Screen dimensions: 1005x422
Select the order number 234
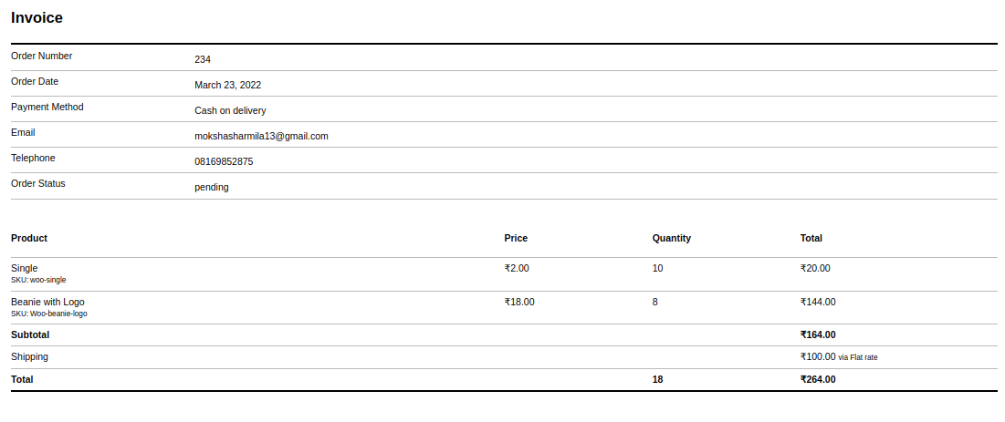pyautogui.click(x=203, y=59)
